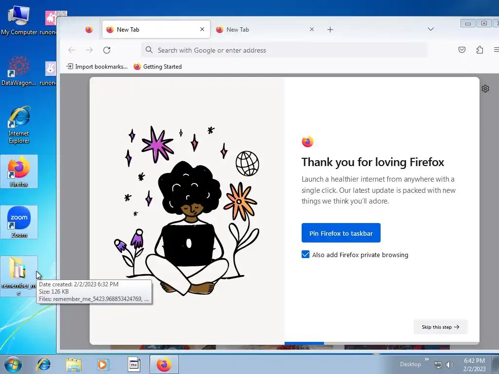Uncheck Also add Firefox private browsing

click(306, 254)
